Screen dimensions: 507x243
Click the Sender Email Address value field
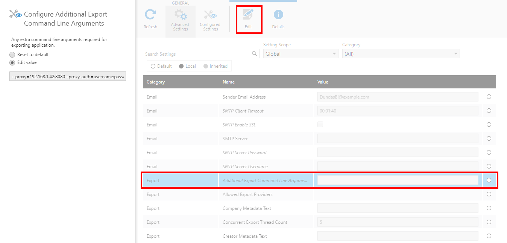coord(398,97)
